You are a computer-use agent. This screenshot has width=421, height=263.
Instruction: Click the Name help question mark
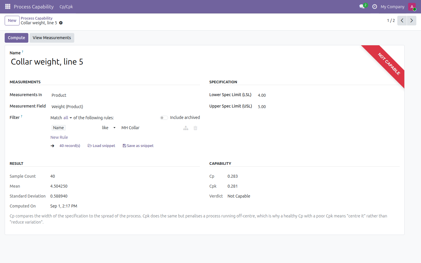tap(23, 52)
